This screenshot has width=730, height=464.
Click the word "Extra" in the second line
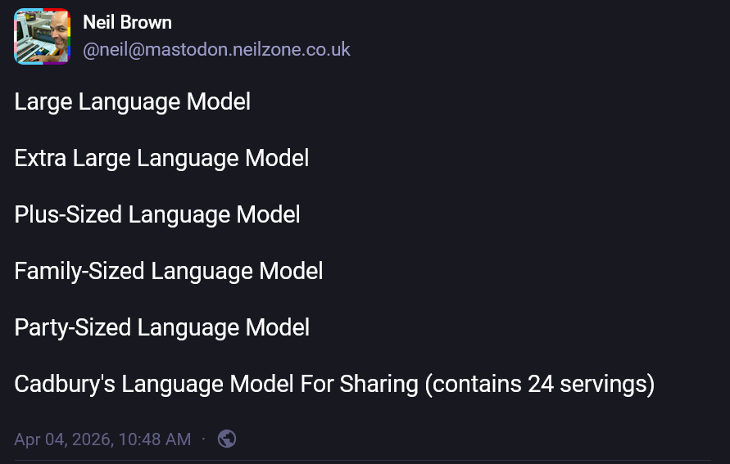click(40, 158)
